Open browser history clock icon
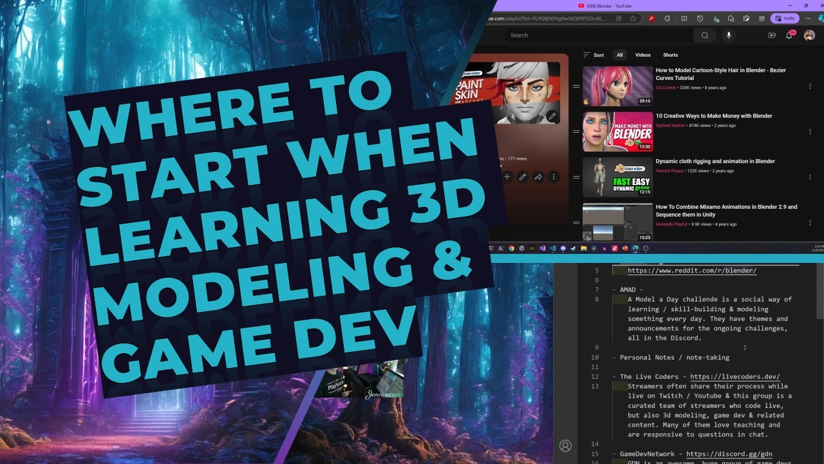Screen dimensions: 824x464 (x=700, y=19)
